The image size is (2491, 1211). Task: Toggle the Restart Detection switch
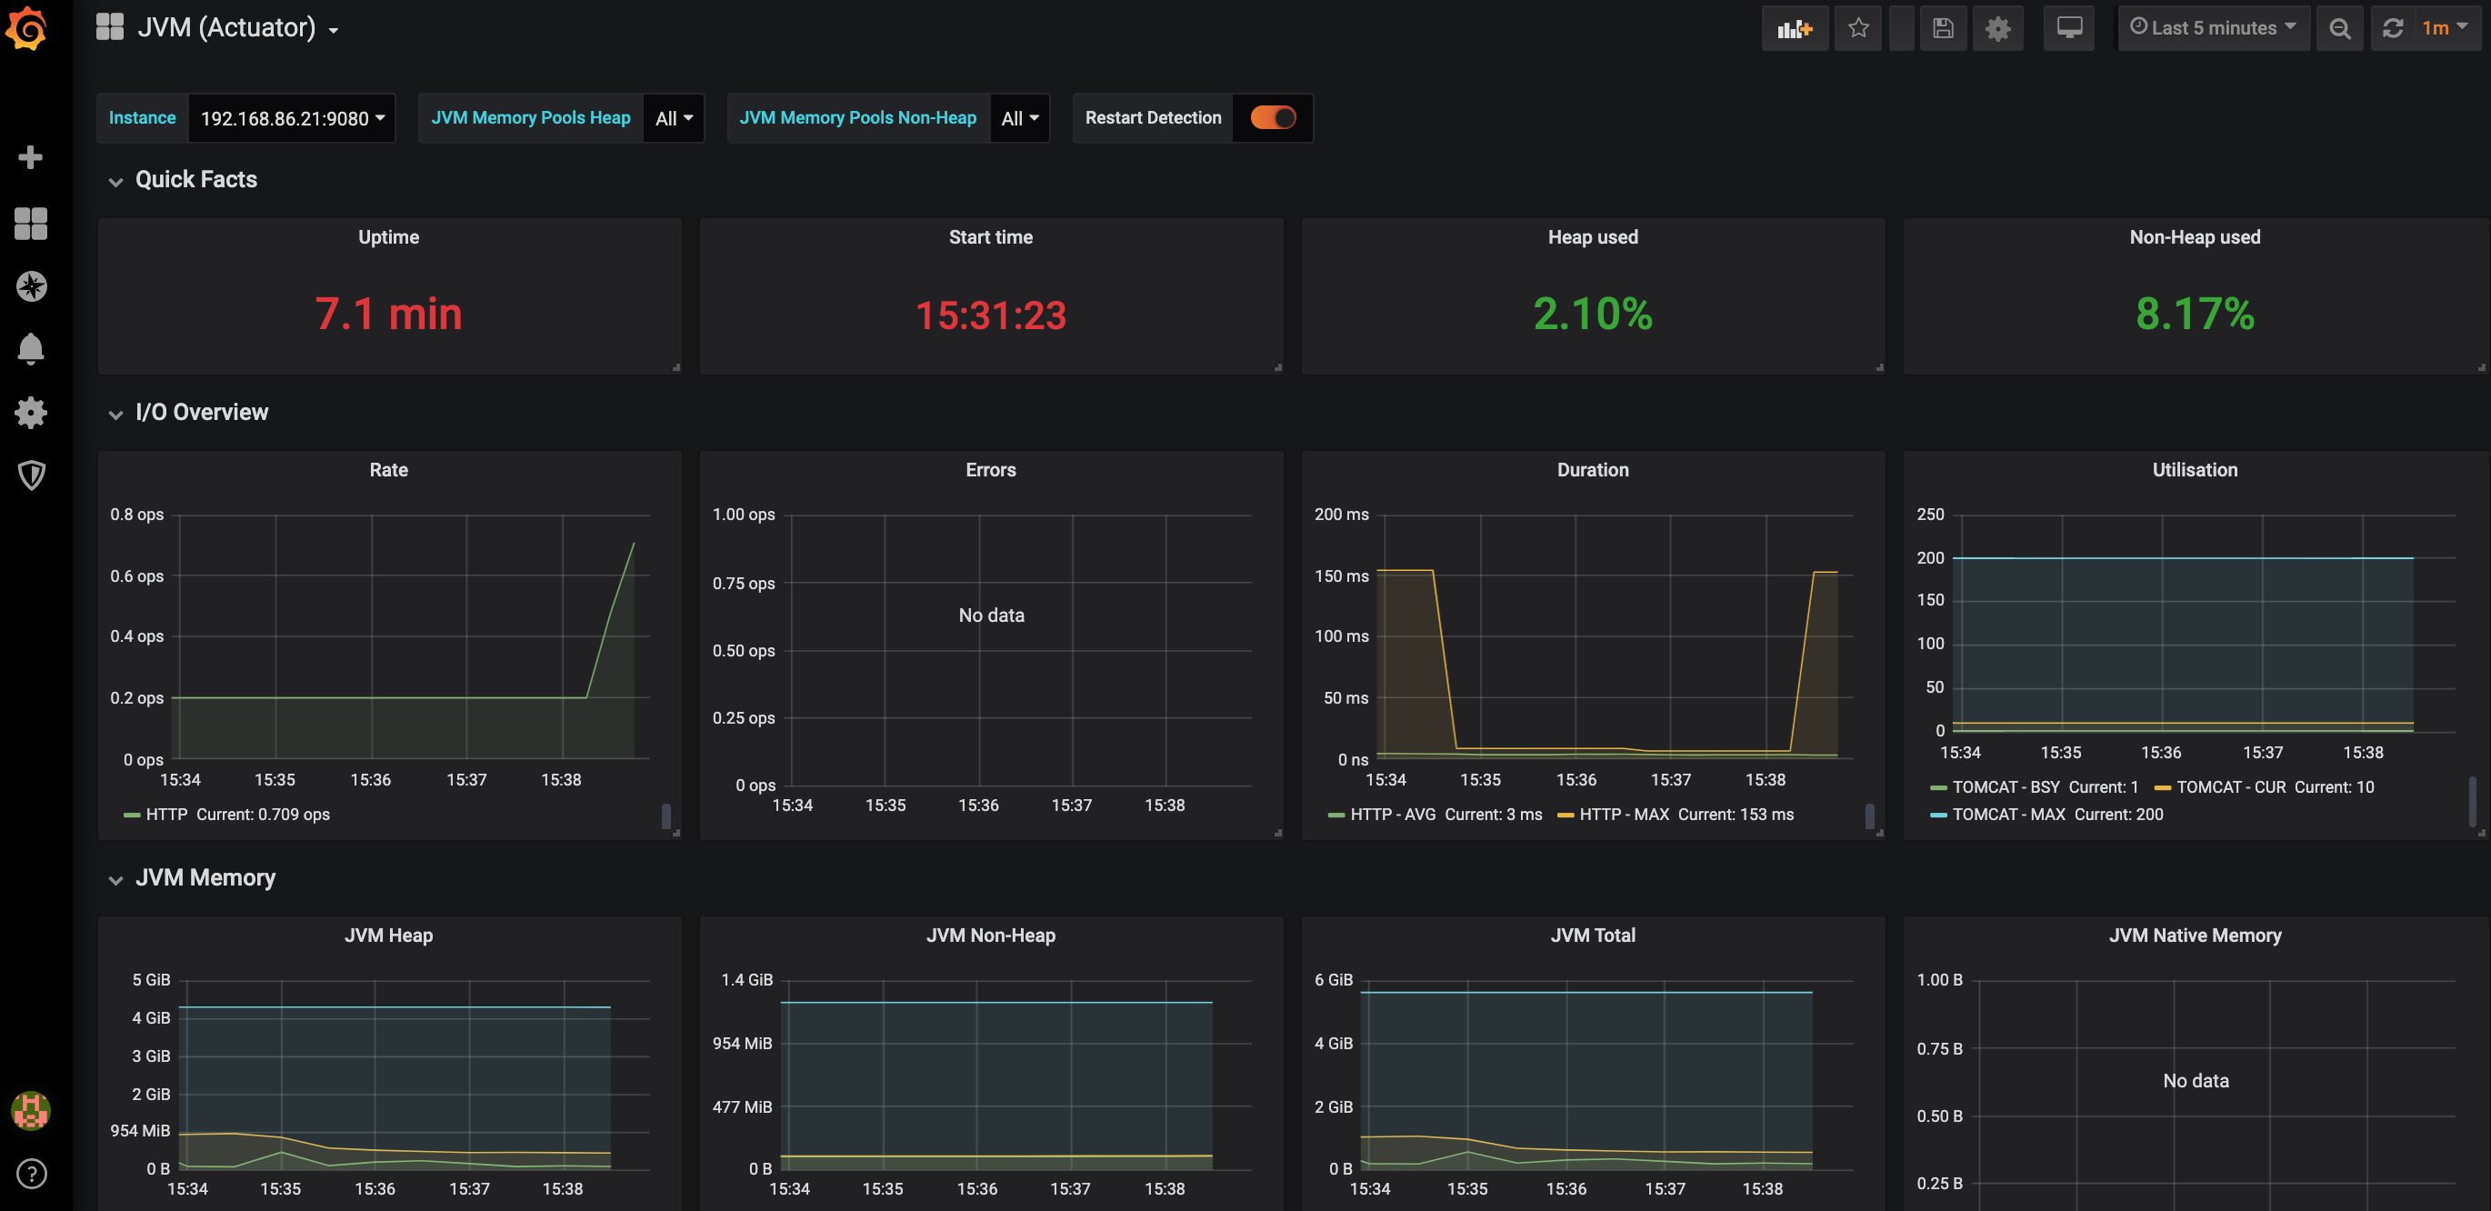pyautogui.click(x=1273, y=118)
